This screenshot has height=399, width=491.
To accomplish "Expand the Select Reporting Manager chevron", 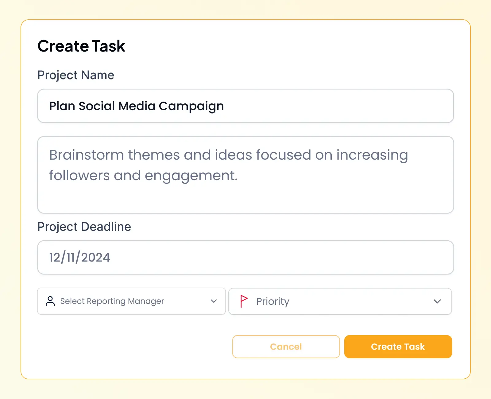I will click(x=214, y=301).
